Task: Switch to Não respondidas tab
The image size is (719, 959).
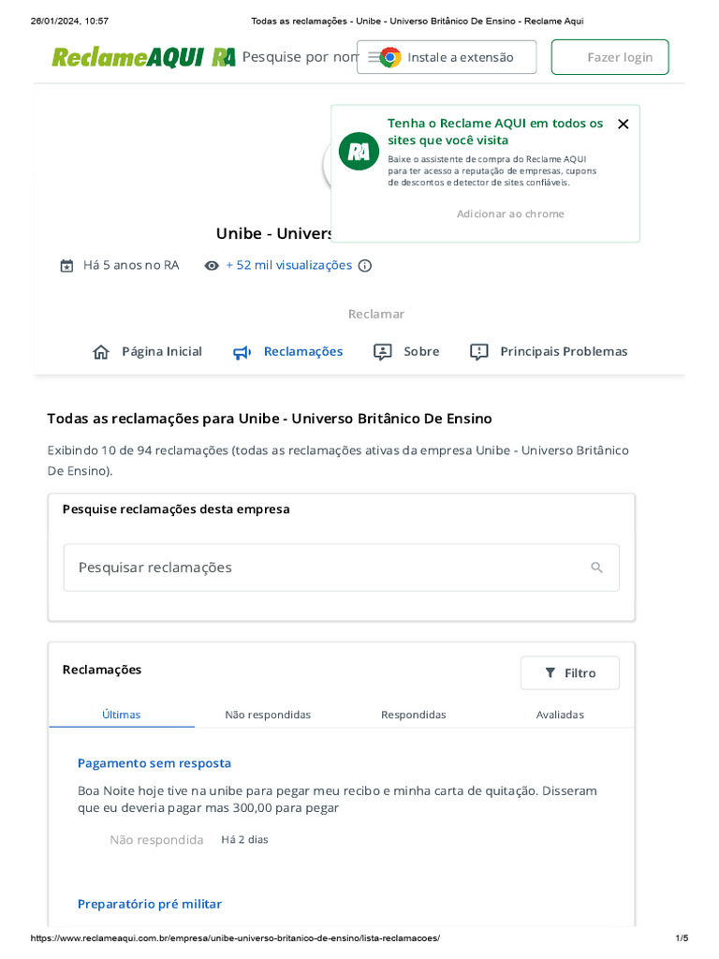Action: 268,715
